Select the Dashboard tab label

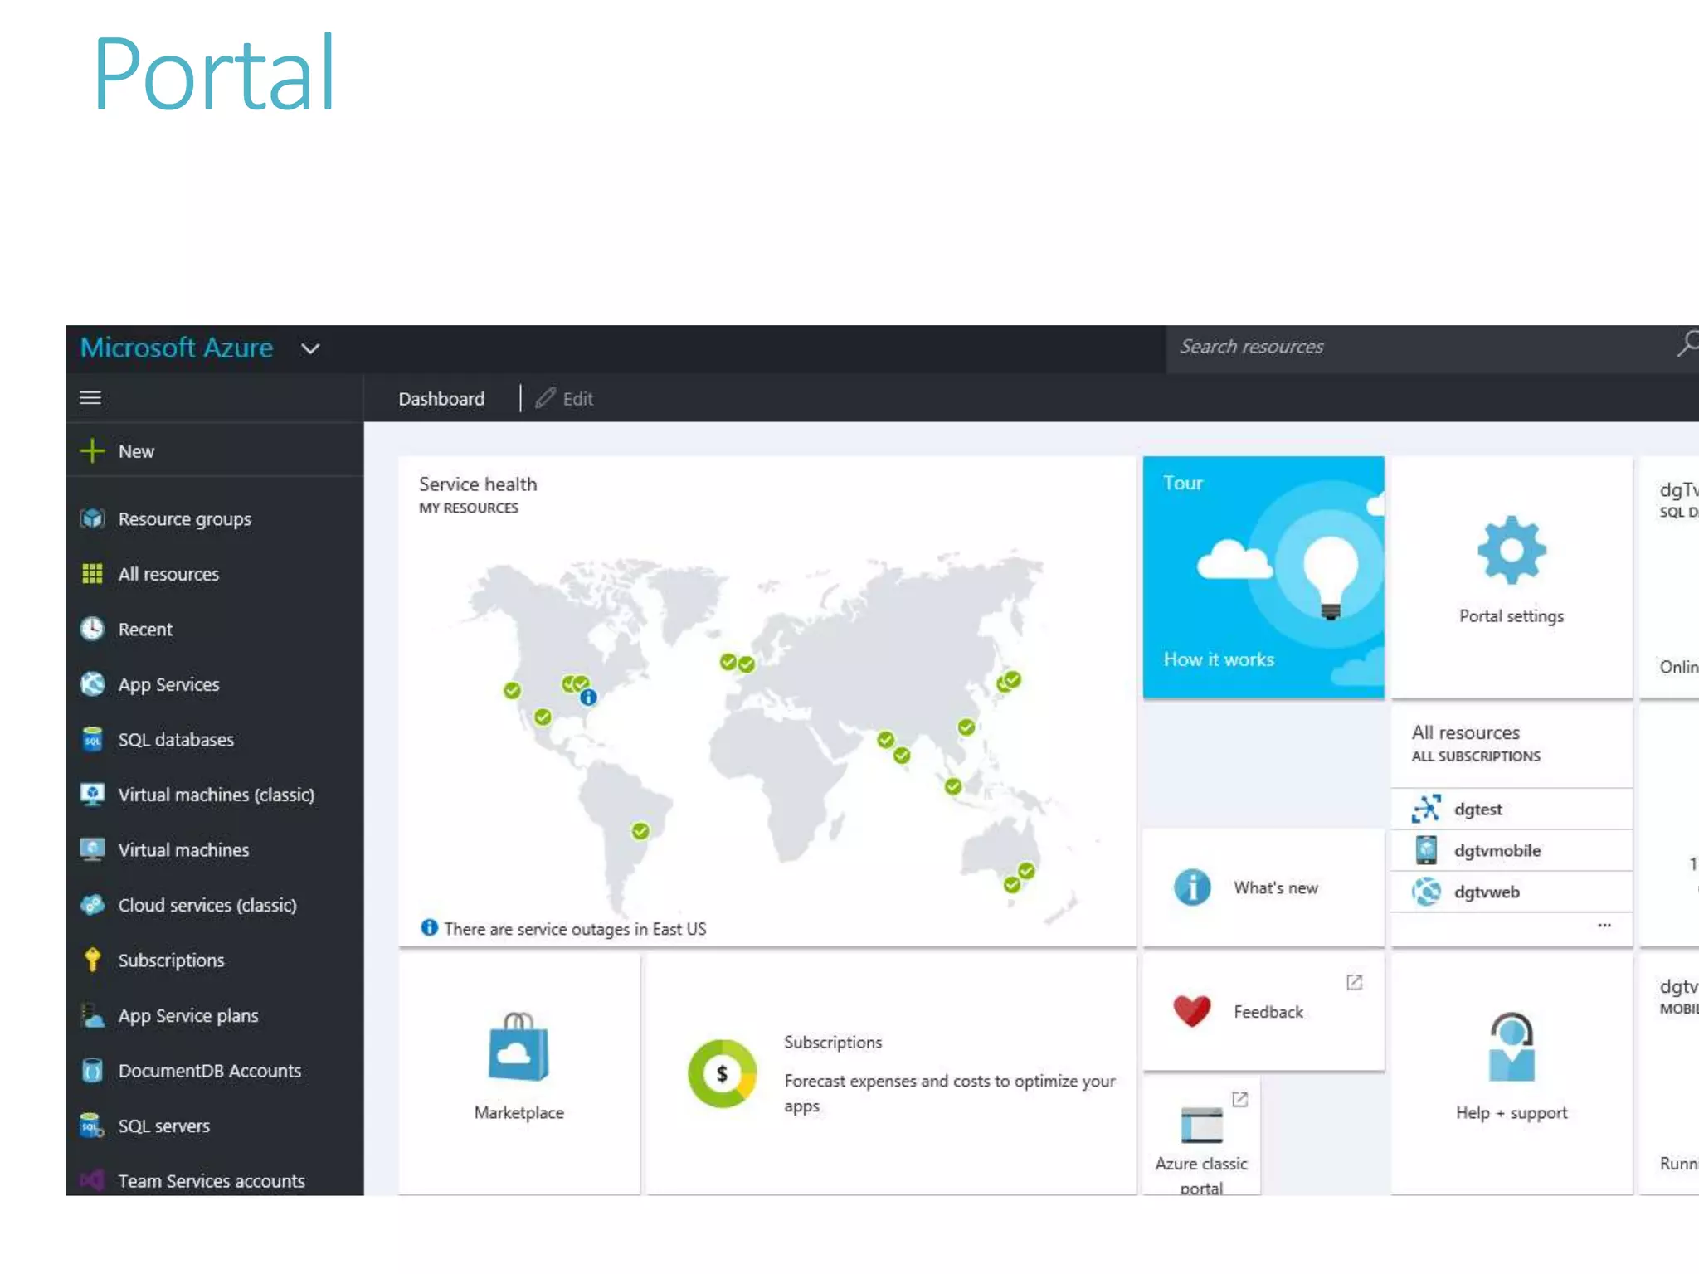(x=441, y=399)
